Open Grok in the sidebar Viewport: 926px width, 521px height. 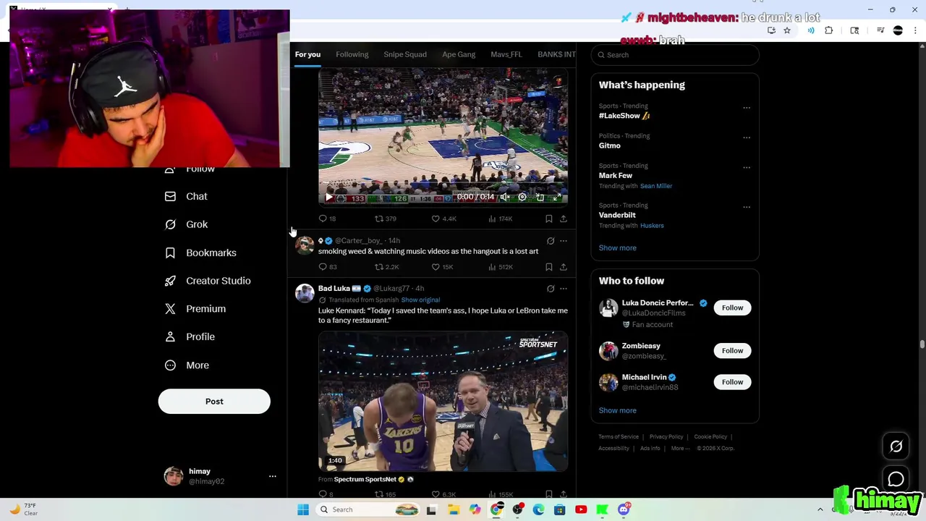186,224
